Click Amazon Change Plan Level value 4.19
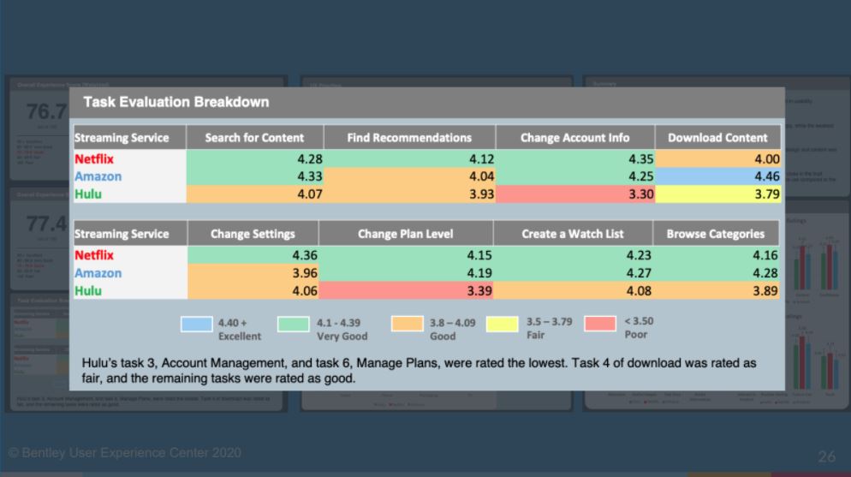851x477 pixels. (x=479, y=273)
